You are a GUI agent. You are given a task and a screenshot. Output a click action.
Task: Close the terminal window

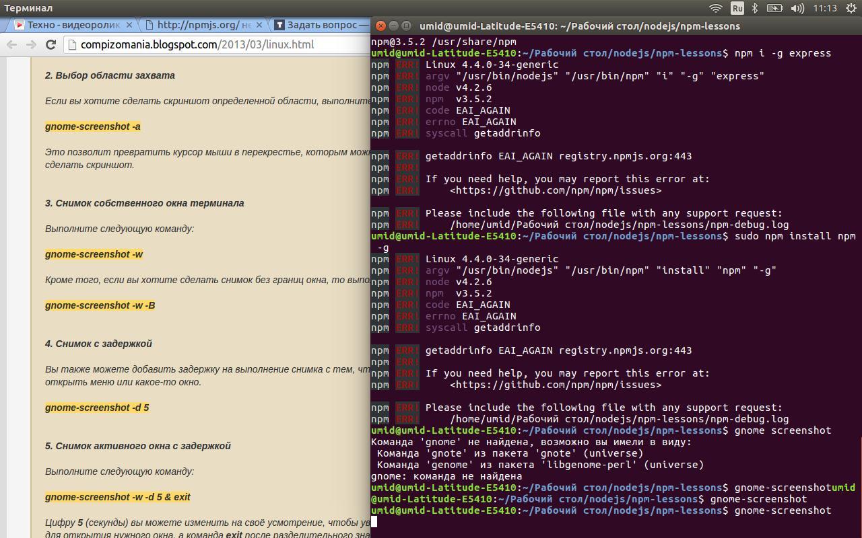(x=380, y=26)
